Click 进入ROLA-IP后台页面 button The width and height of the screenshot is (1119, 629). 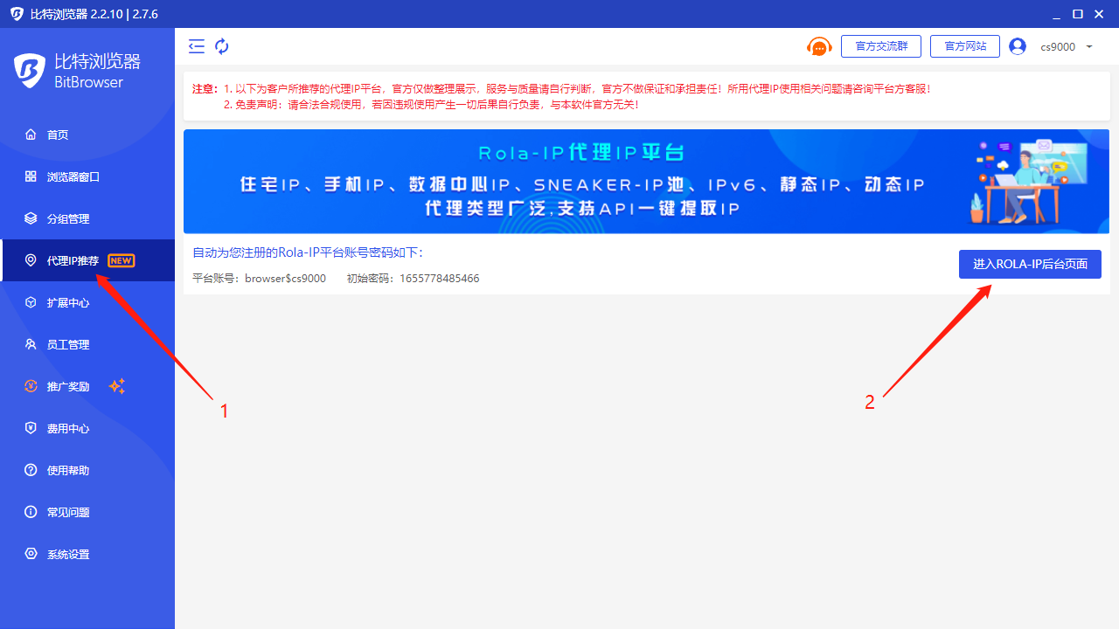pos(1030,264)
